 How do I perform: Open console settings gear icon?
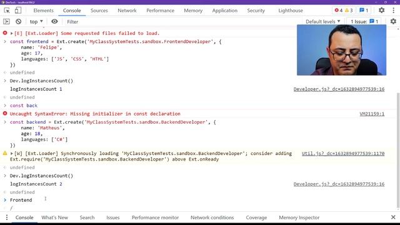coord(393,22)
